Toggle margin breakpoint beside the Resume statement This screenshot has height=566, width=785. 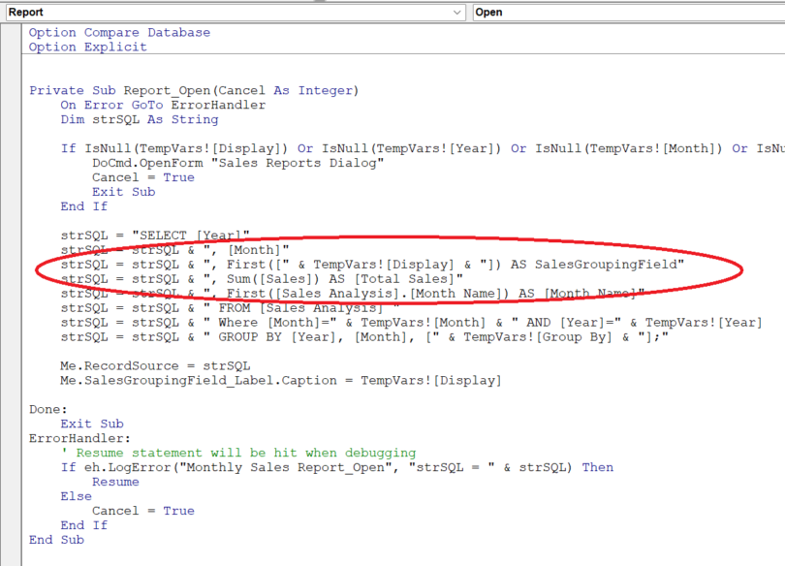click(x=11, y=482)
